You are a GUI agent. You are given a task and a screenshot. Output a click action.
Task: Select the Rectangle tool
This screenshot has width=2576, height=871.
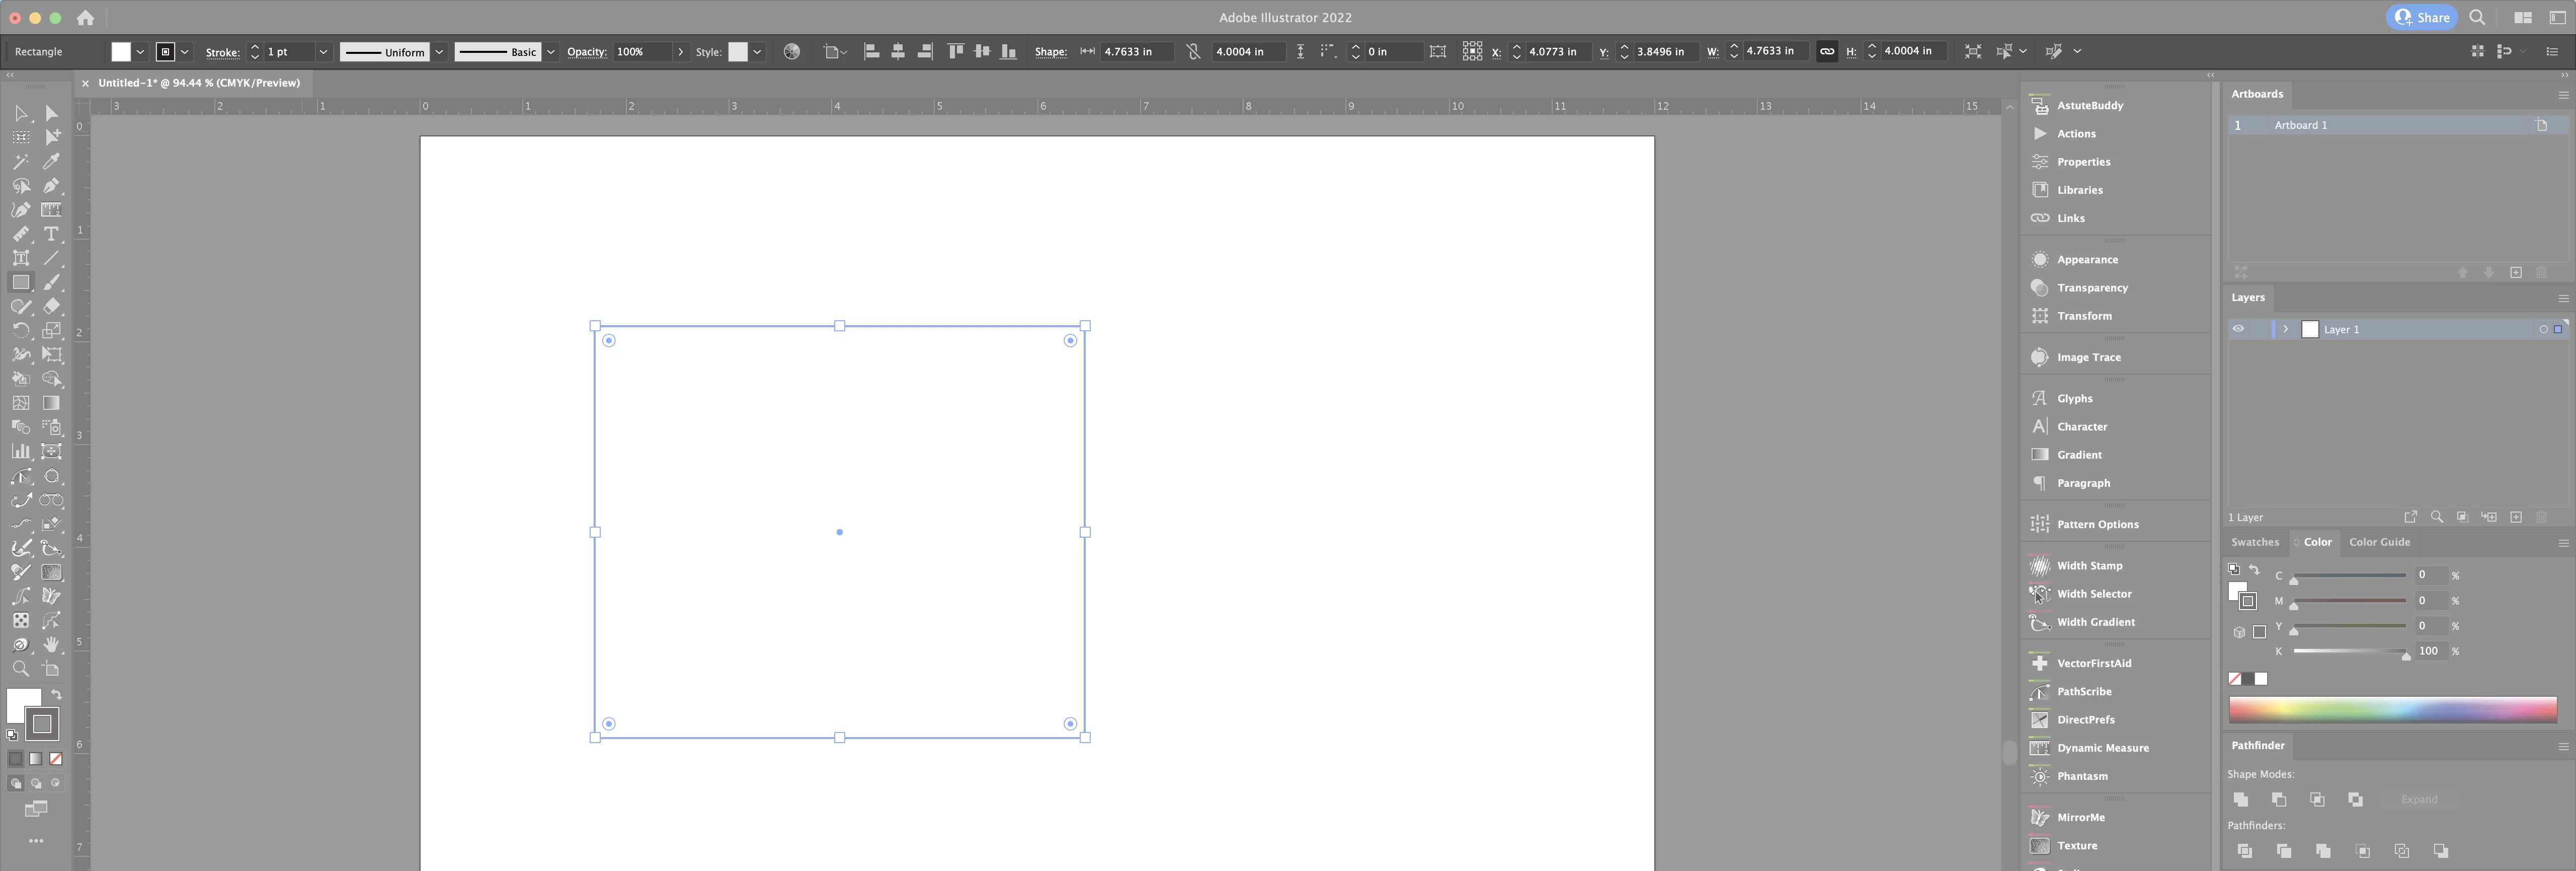point(20,282)
